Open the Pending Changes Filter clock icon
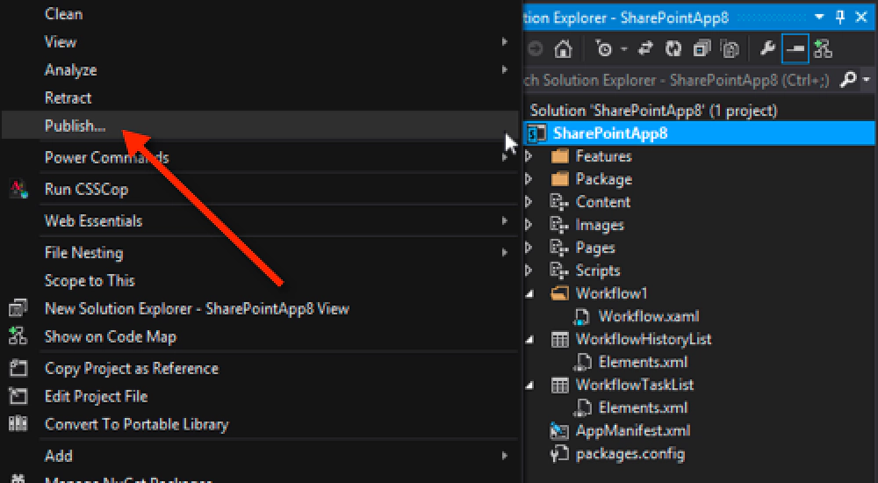 [604, 49]
